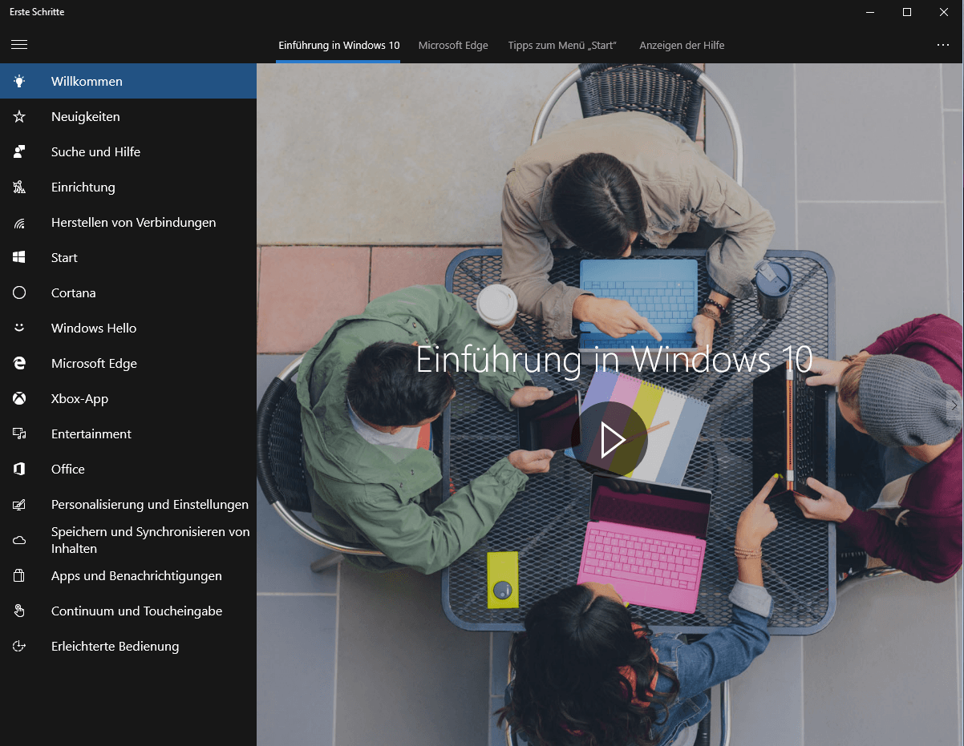
Task: Open the hamburger navigation menu
Action: (x=19, y=45)
